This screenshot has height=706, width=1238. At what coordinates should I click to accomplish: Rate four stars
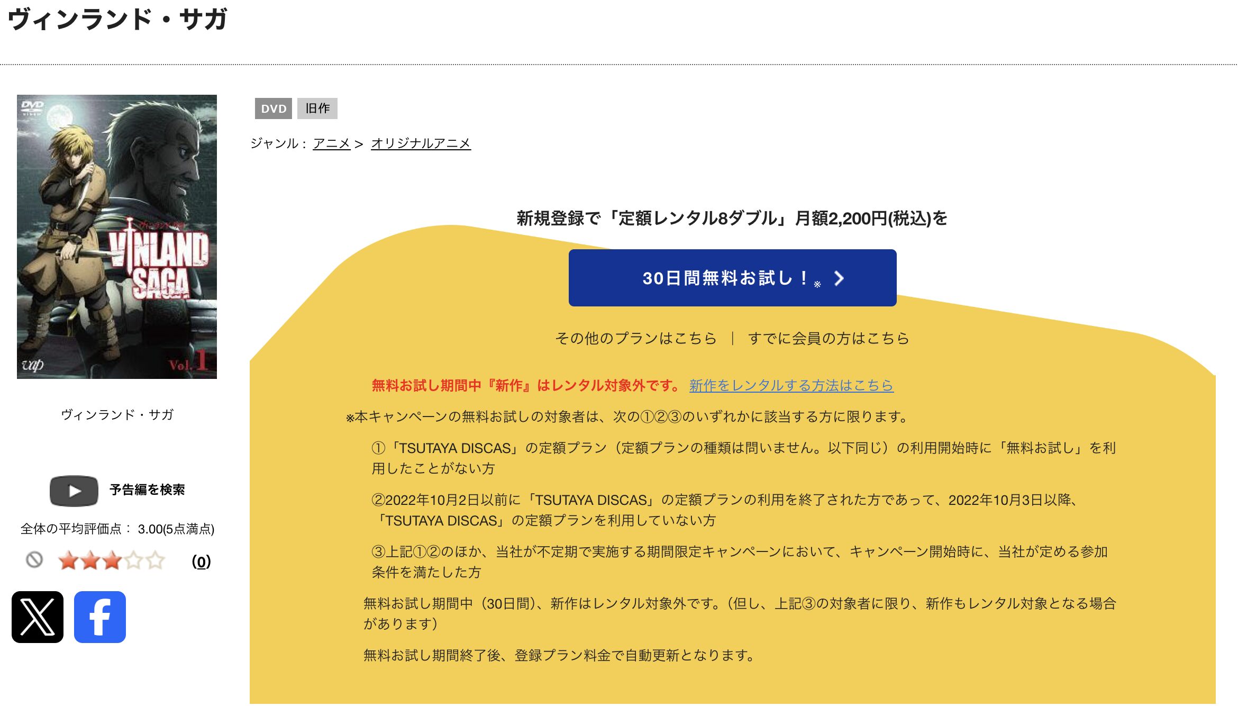point(134,560)
